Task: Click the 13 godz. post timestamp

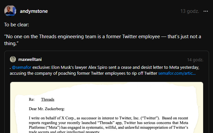Action: 190,11
